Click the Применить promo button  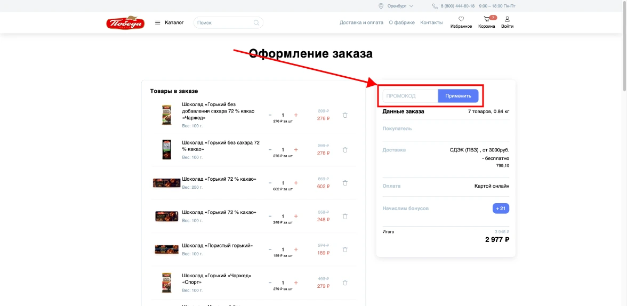459,96
